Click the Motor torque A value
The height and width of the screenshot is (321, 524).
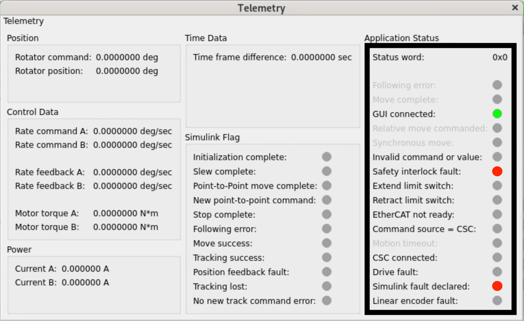pos(125,214)
